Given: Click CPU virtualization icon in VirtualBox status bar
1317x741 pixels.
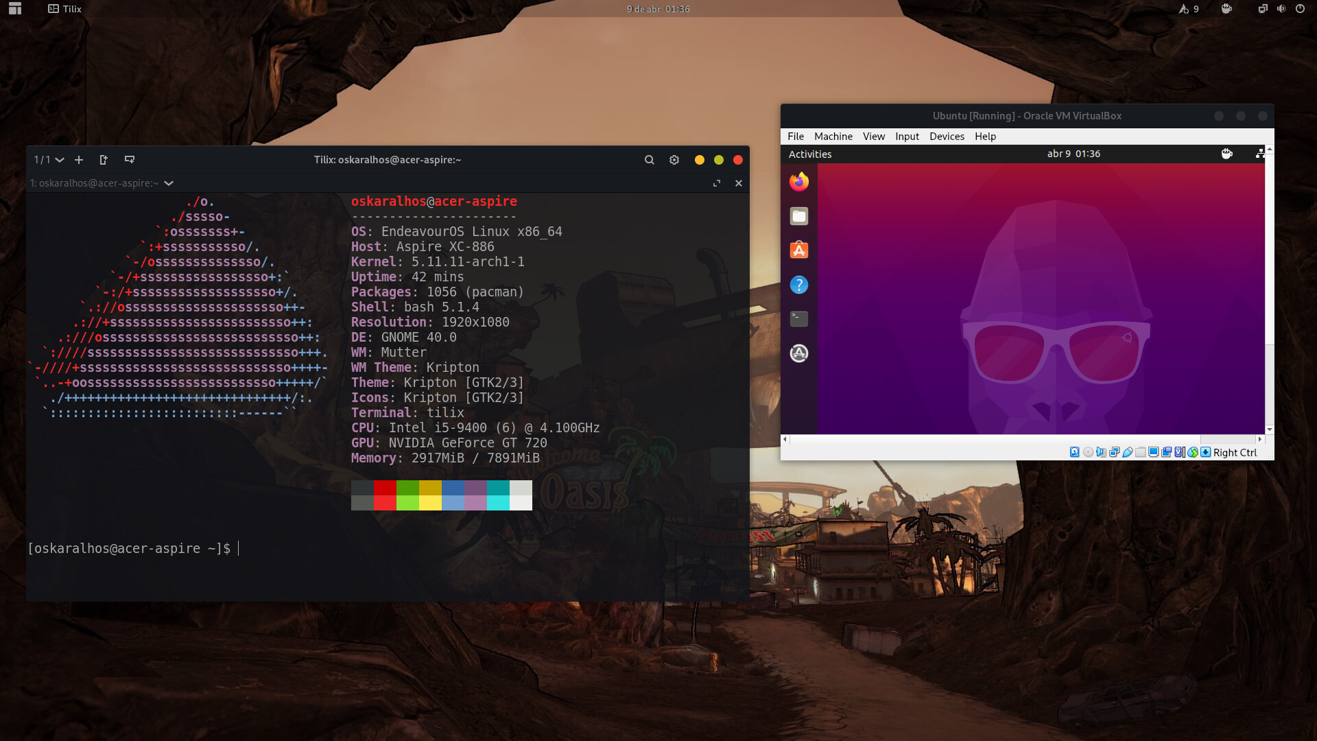Looking at the screenshot, I should click(x=1179, y=452).
